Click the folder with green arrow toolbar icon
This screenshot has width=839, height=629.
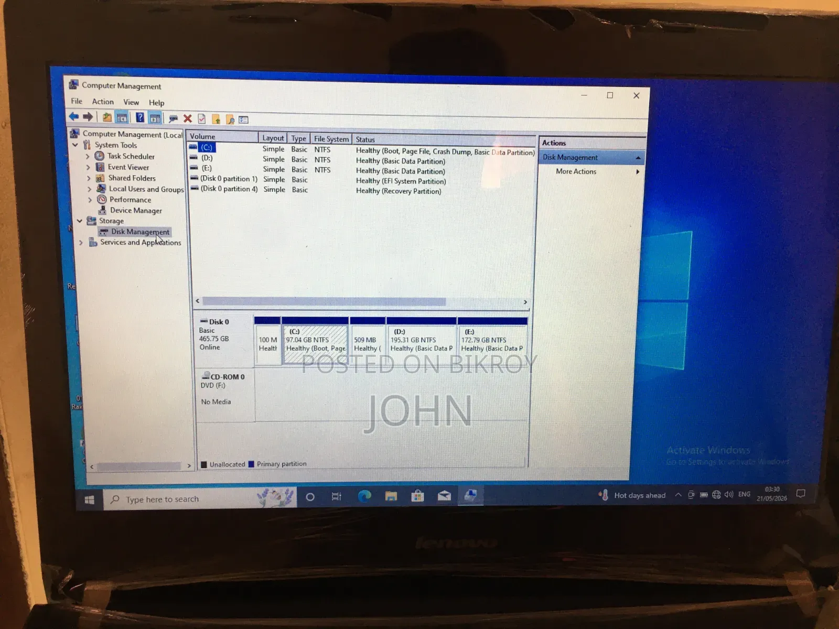click(216, 119)
